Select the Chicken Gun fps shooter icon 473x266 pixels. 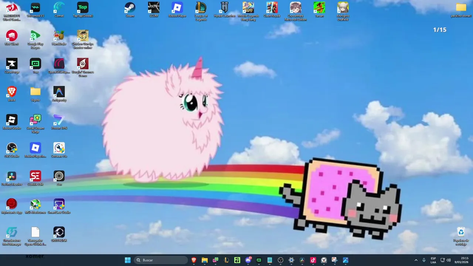(x=82, y=40)
